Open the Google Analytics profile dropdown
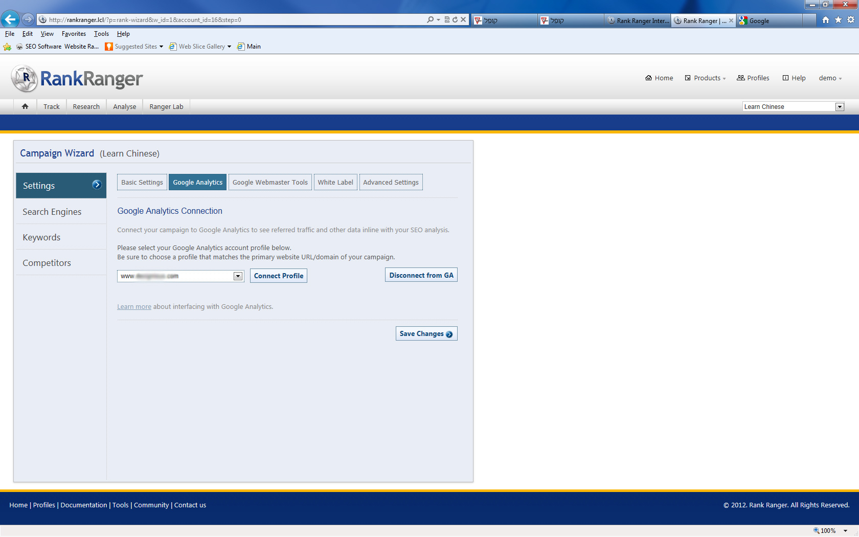This screenshot has height=537, width=859. click(x=180, y=276)
